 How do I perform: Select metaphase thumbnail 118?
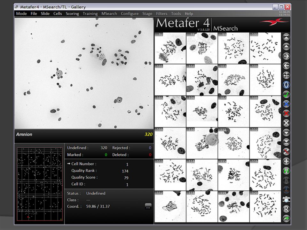[202, 207]
